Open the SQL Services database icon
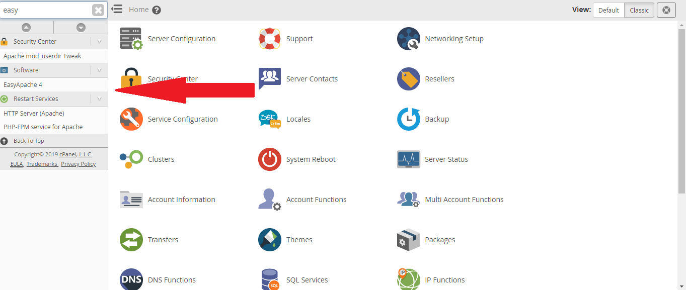Viewport: 686px width, 290px height. point(270,279)
